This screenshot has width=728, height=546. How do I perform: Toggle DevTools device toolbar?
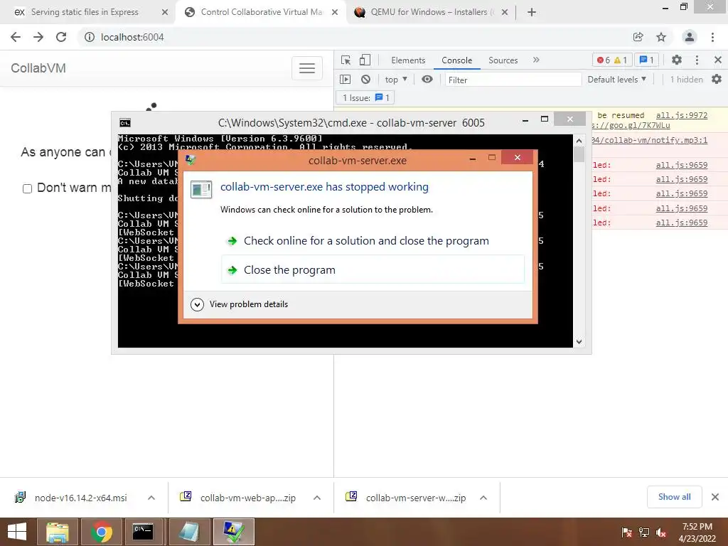point(365,60)
